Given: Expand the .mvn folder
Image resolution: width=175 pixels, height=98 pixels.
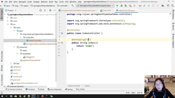Looking at the screenshot, I should [x=8, y=21].
